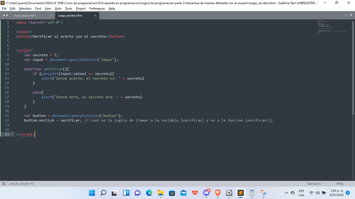Click the vertical editor scrollbar
Image resolution: width=355 pixels, height=199 pixels.
click(353, 67)
